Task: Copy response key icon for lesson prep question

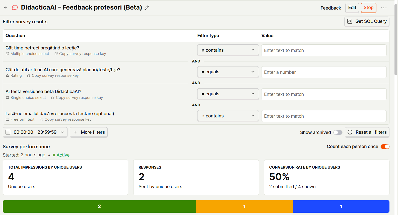Action: [56, 54]
